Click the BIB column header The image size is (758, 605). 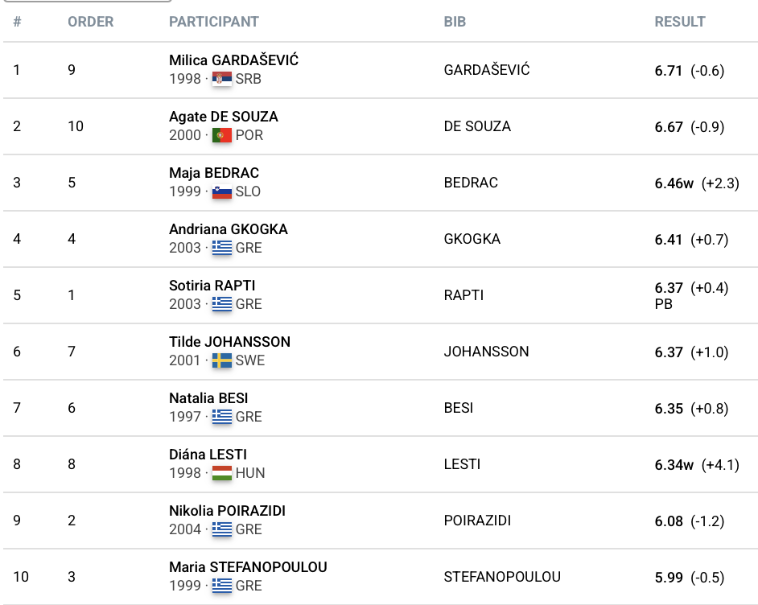click(x=455, y=22)
